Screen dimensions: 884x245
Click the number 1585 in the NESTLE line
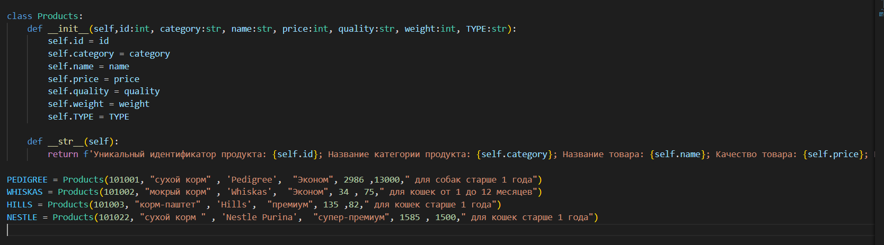click(x=410, y=217)
